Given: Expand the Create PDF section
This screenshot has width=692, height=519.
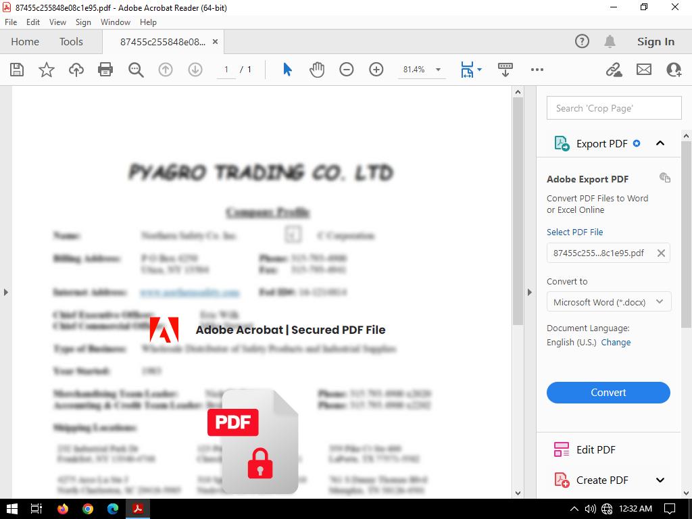Looking at the screenshot, I should [660, 480].
